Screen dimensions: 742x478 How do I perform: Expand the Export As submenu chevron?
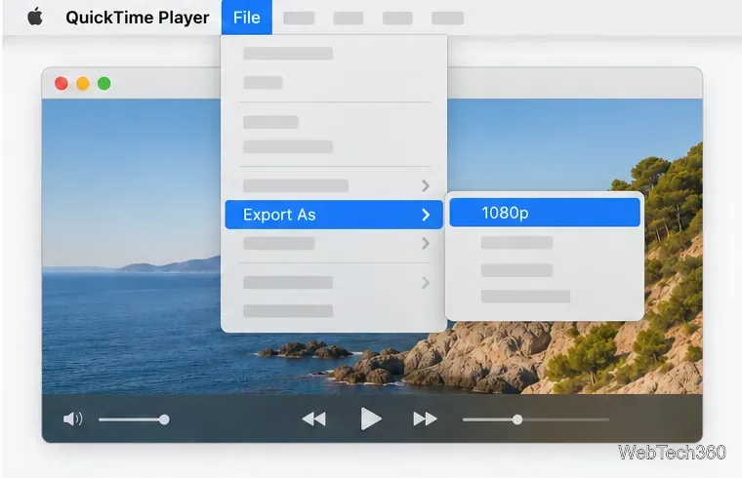pyautogui.click(x=426, y=215)
